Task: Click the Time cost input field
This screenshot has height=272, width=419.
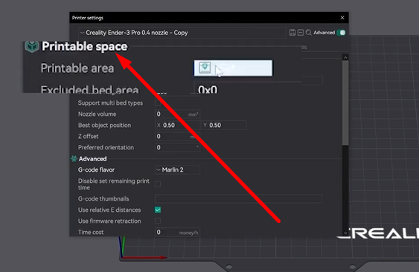Action: [x=177, y=232]
